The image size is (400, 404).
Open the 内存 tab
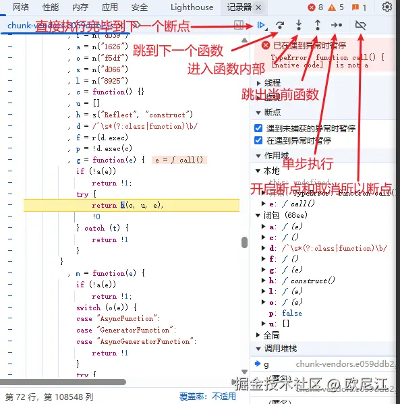(80, 7)
